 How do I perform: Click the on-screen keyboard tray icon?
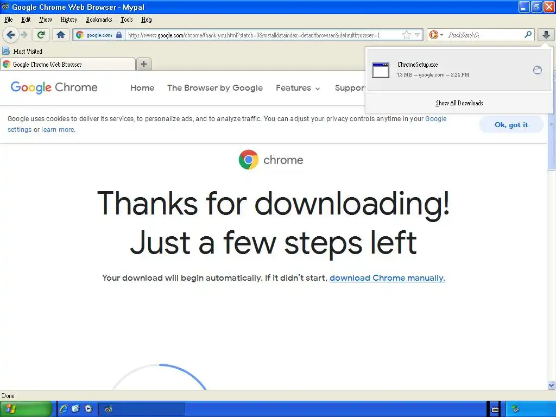[x=495, y=409]
